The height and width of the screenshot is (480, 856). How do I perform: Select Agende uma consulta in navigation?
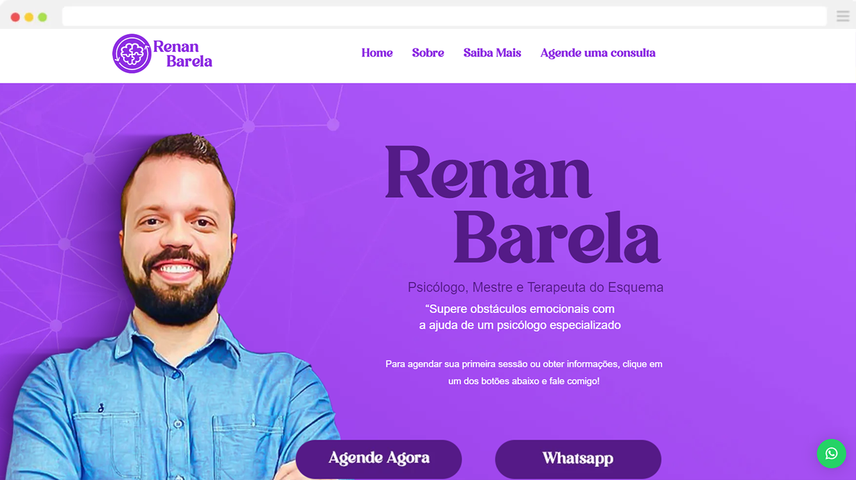click(598, 53)
